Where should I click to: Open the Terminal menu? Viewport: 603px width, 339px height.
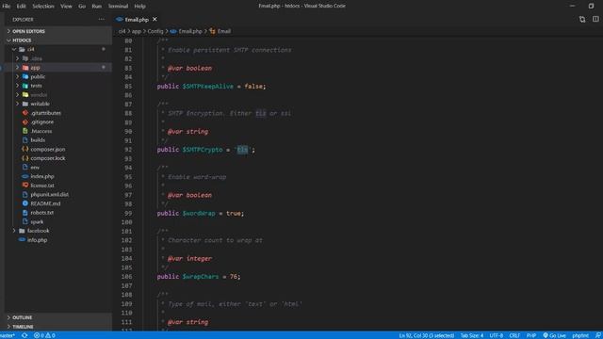(118, 7)
